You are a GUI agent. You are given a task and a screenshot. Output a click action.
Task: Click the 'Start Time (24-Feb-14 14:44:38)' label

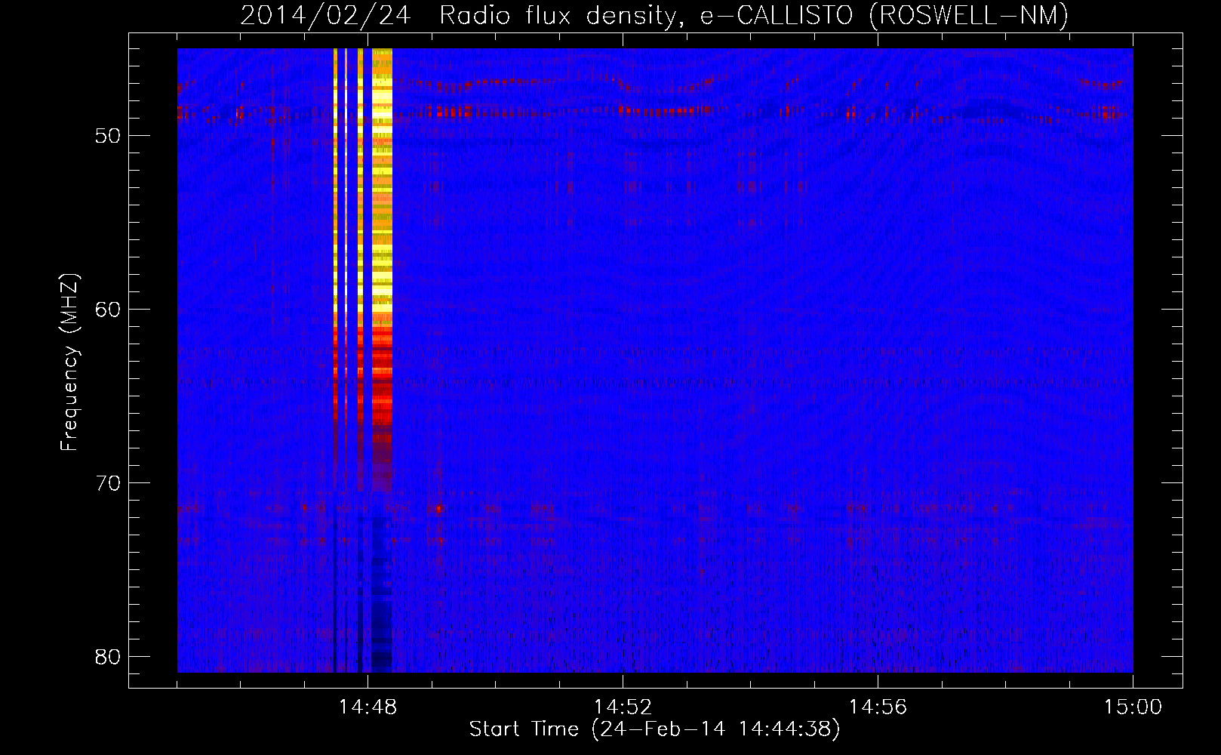click(654, 729)
